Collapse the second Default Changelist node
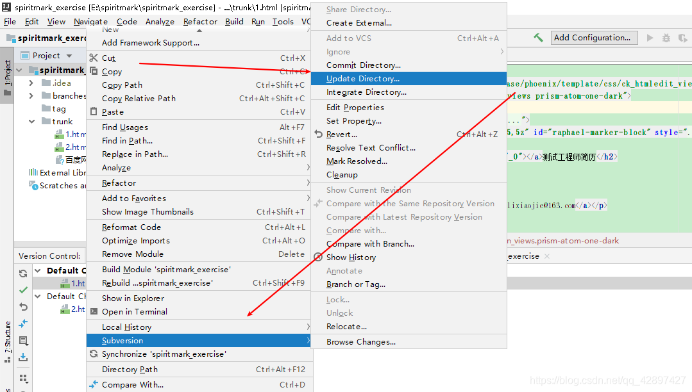This screenshot has height=392, width=692. tap(38, 297)
